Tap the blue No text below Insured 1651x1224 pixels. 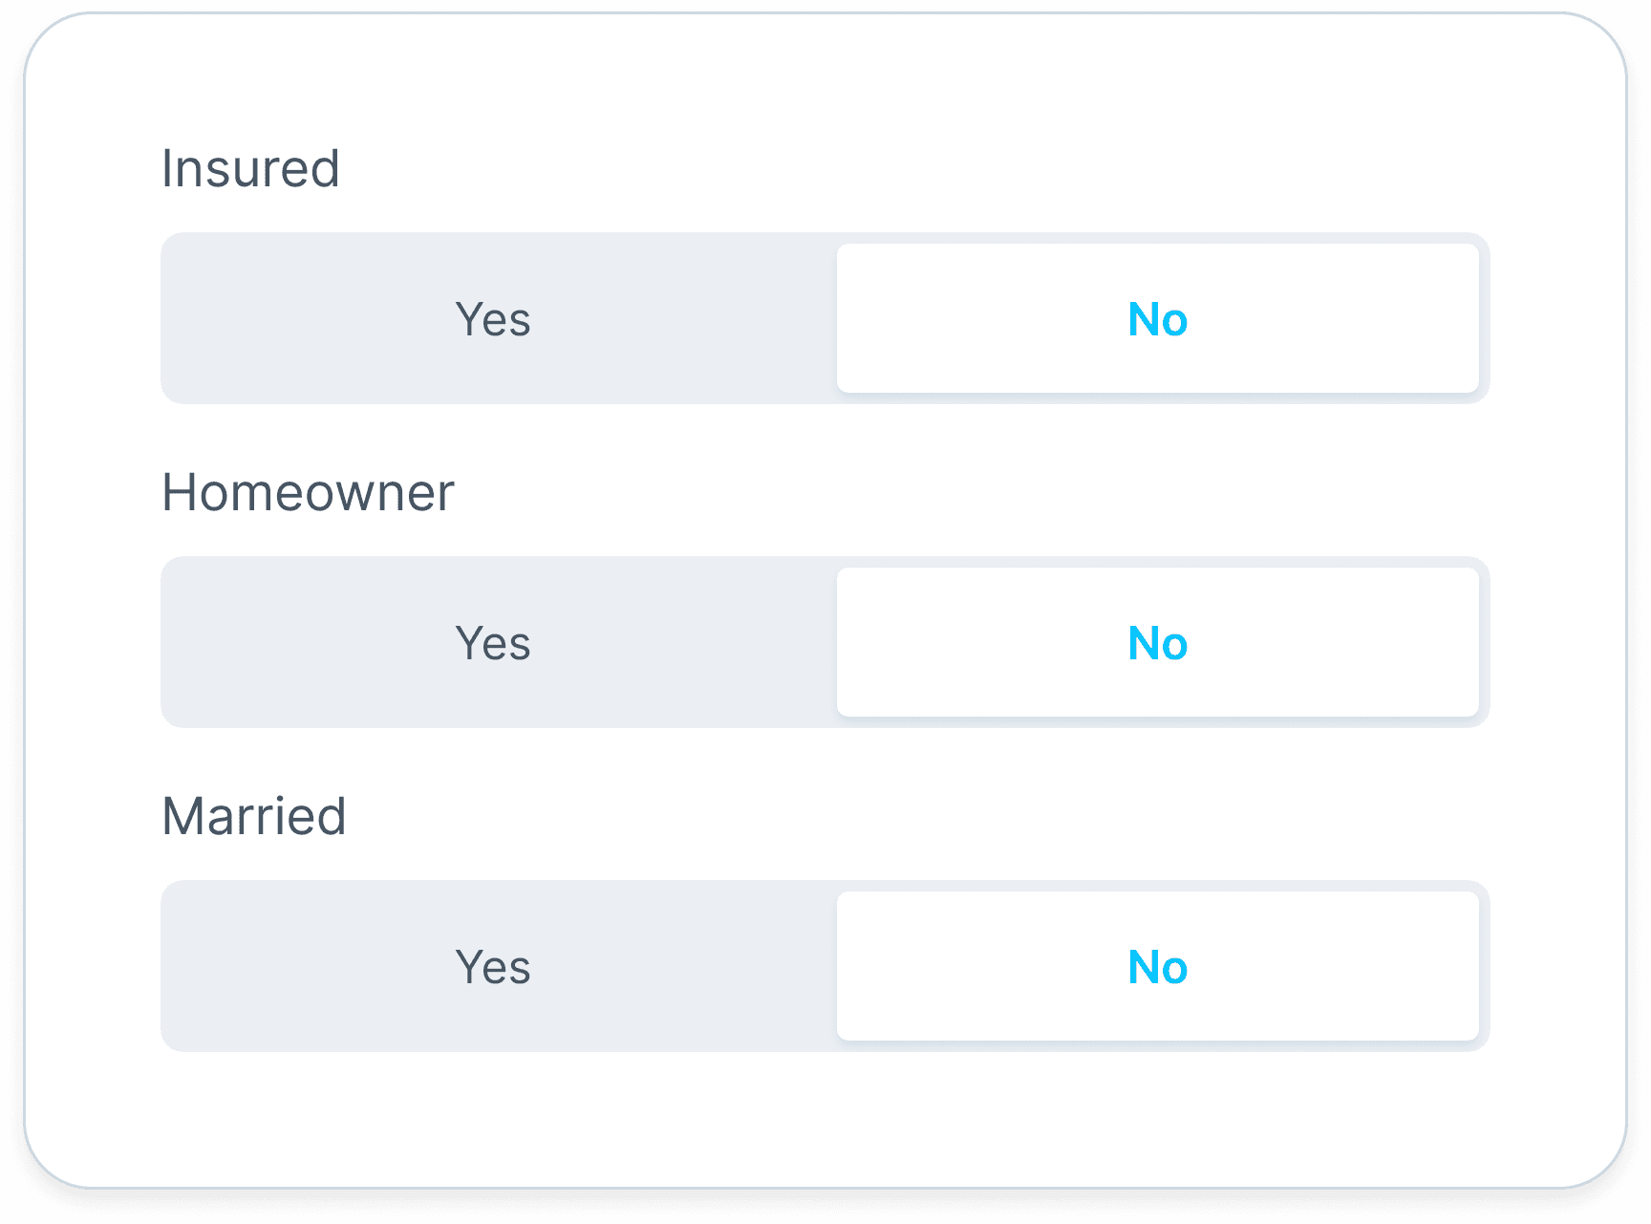tap(1157, 319)
